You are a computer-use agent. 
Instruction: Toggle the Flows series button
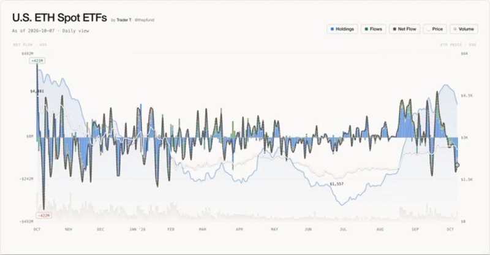point(374,29)
